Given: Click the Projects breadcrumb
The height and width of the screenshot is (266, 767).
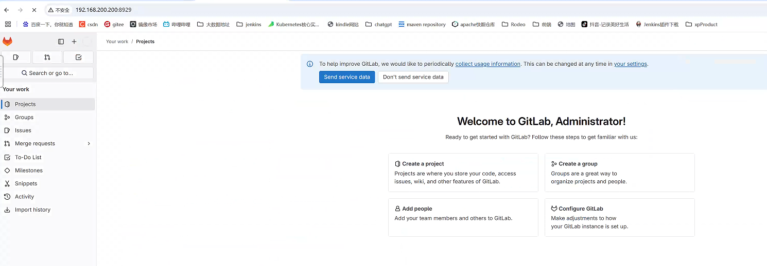Looking at the screenshot, I should coord(145,42).
